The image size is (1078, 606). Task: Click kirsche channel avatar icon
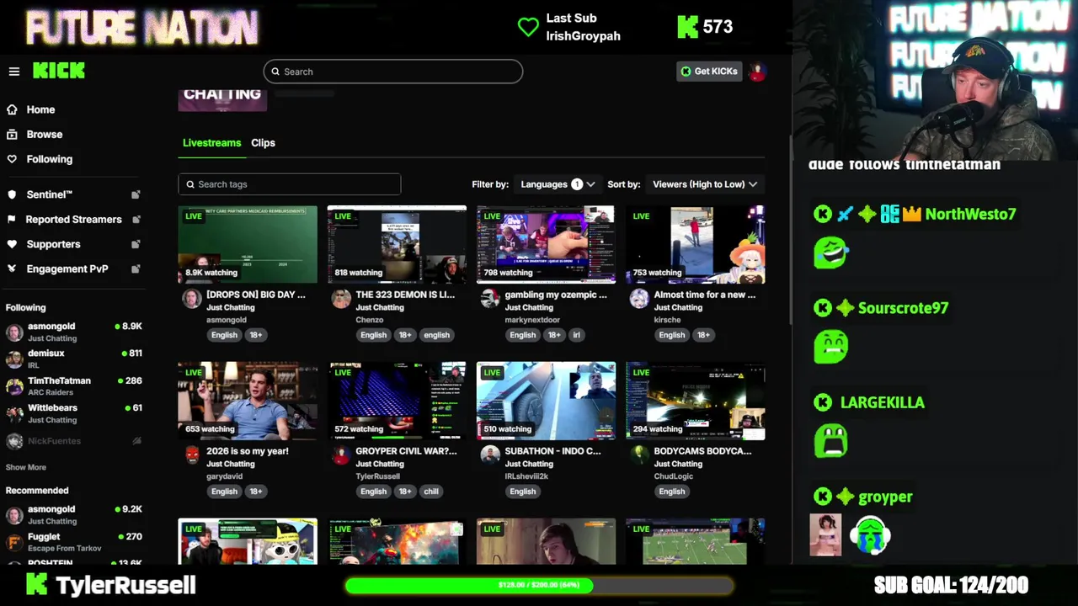pyautogui.click(x=639, y=299)
